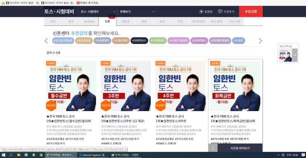The image size is (306, 158).
Task: Switch to the 인천 center tab
Action: pos(180,21)
